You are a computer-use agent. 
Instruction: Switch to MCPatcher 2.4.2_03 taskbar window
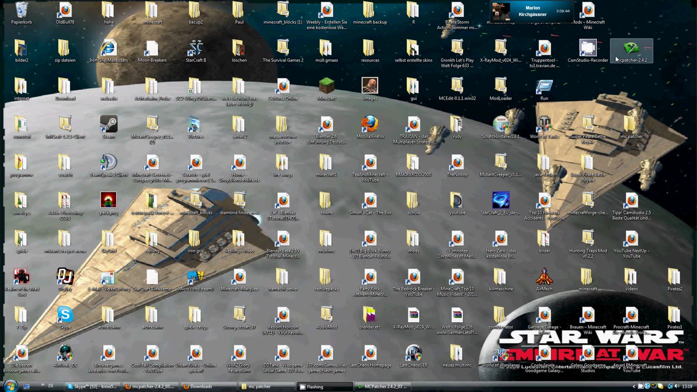click(383, 387)
